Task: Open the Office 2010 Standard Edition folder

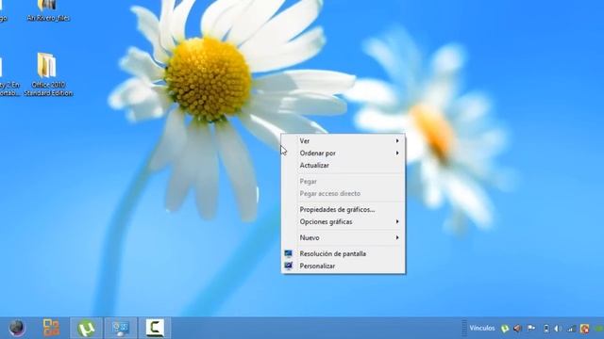Action: click(x=47, y=74)
